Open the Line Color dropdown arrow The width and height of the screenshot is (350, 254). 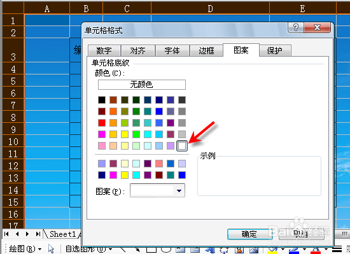[304, 249]
